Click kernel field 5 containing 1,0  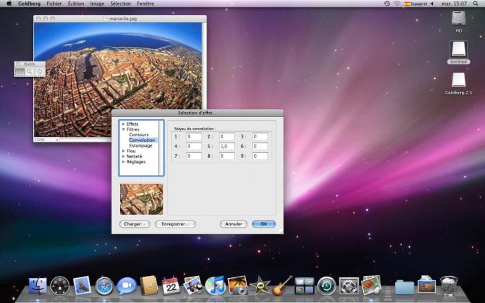pyautogui.click(x=227, y=146)
